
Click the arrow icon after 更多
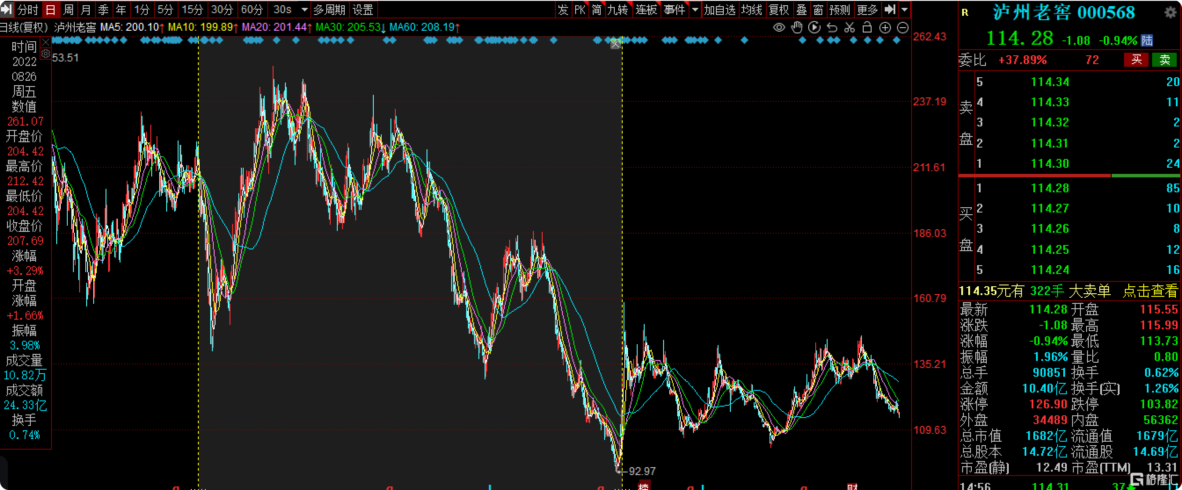(890, 10)
